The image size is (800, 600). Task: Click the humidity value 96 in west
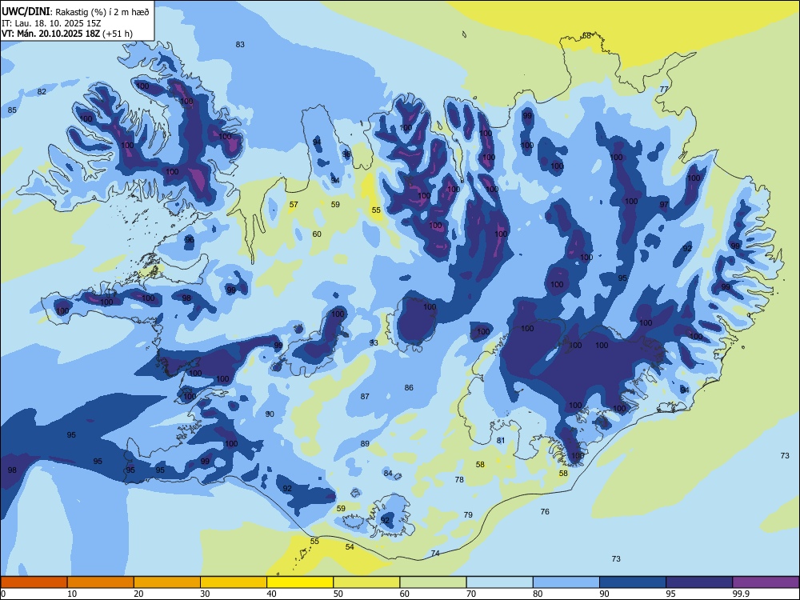190,240
